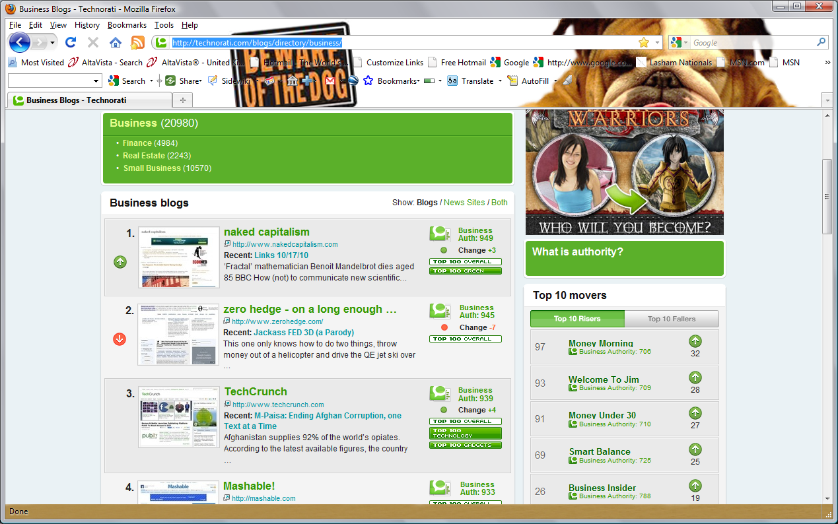Click the search magnifier in Google search box
The image size is (838, 524).
[821, 42]
